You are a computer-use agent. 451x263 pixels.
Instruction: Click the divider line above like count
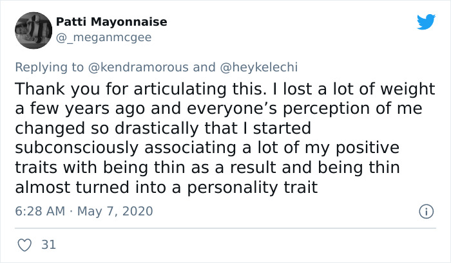coord(225,228)
